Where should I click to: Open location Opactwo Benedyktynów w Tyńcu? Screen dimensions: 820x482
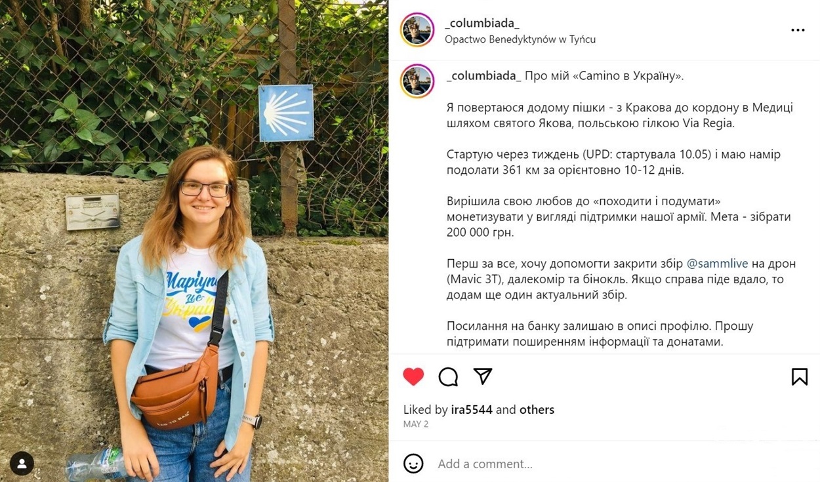coord(520,39)
